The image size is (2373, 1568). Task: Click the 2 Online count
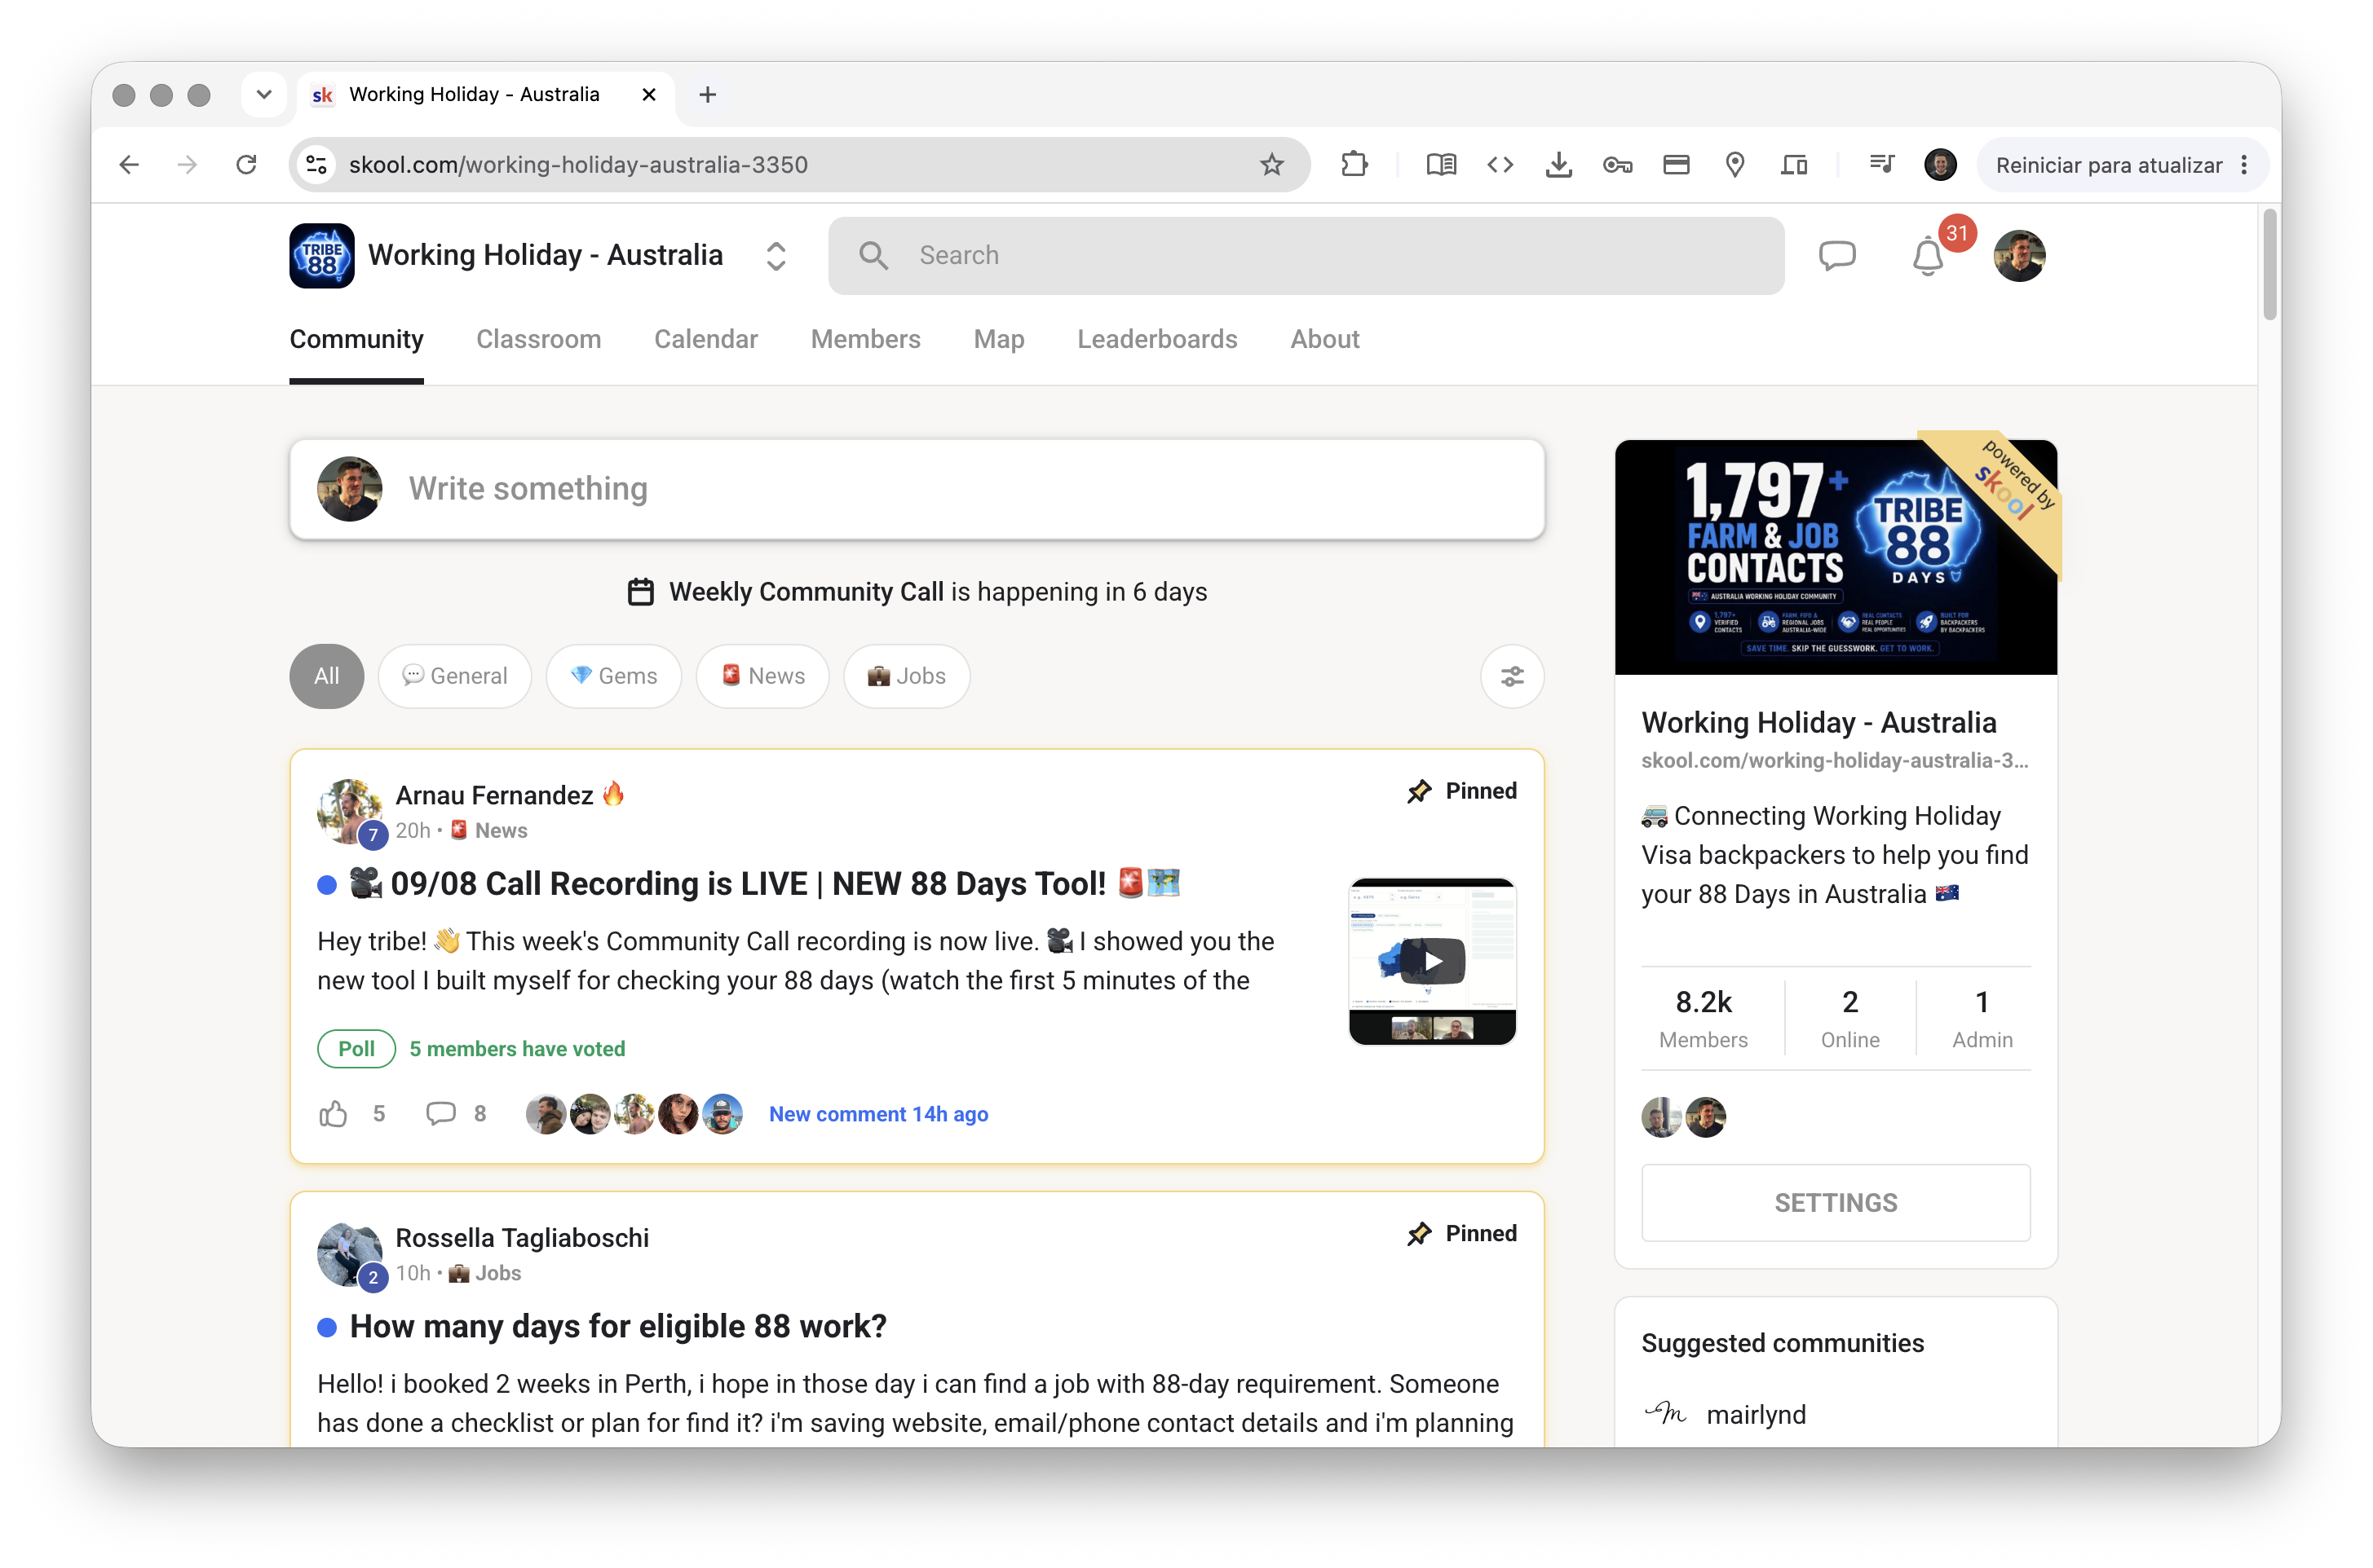(x=1849, y=1018)
